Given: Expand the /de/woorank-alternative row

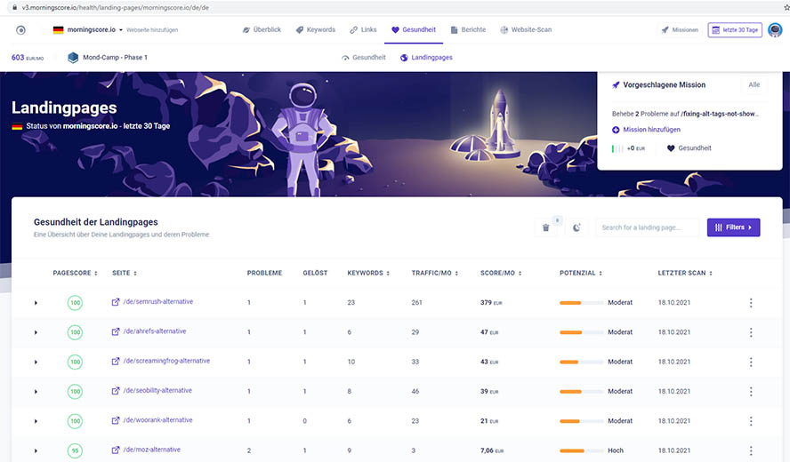Looking at the screenshot, I should tap(36, 421).
